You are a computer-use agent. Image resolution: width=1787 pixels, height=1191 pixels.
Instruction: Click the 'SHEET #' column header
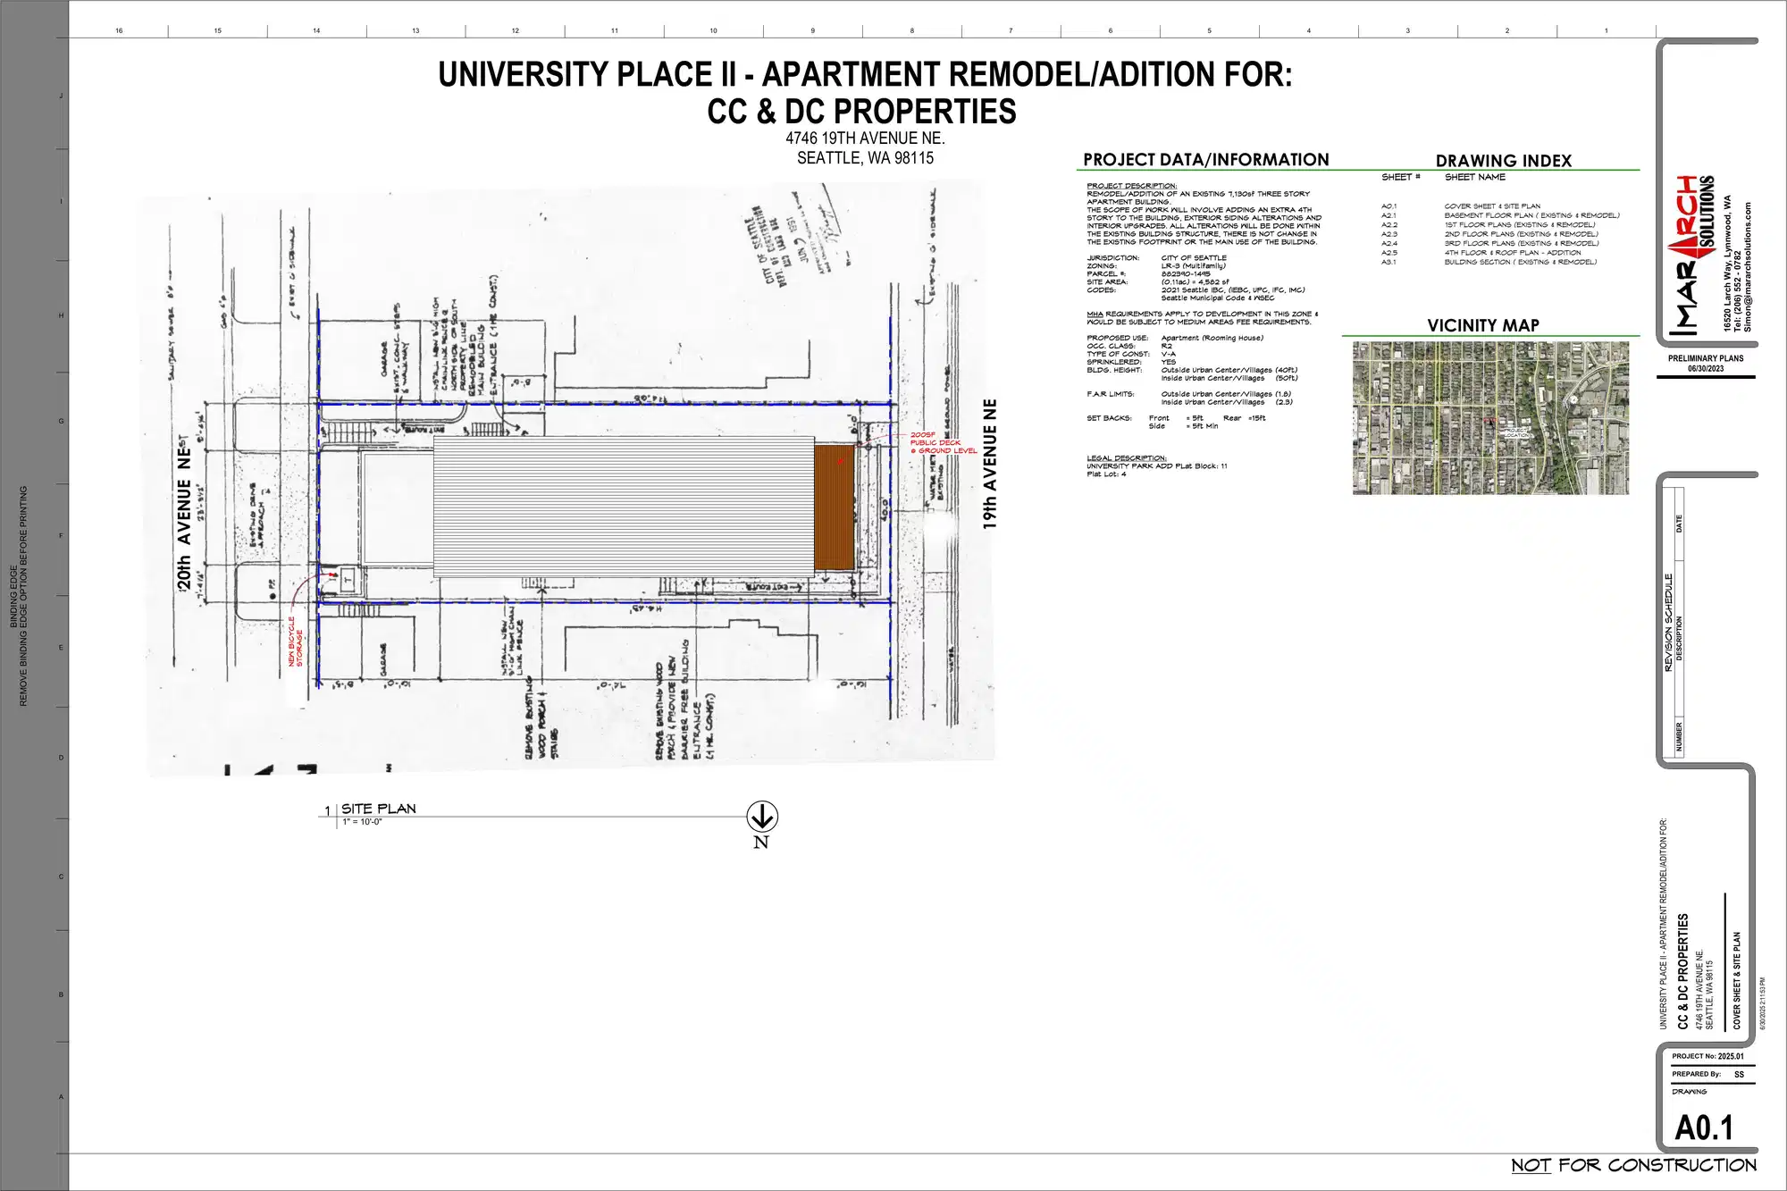pos(1401,177)
